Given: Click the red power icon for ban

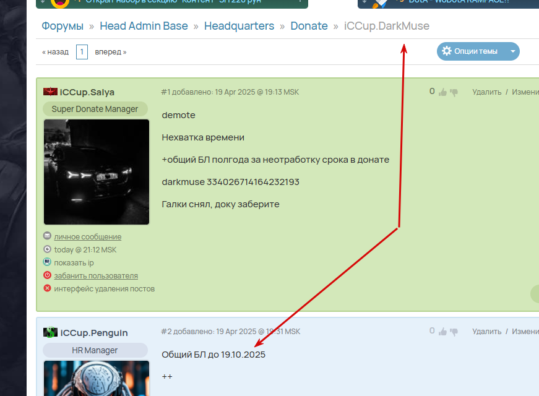Looking at the screenshot, I should 47,275.
